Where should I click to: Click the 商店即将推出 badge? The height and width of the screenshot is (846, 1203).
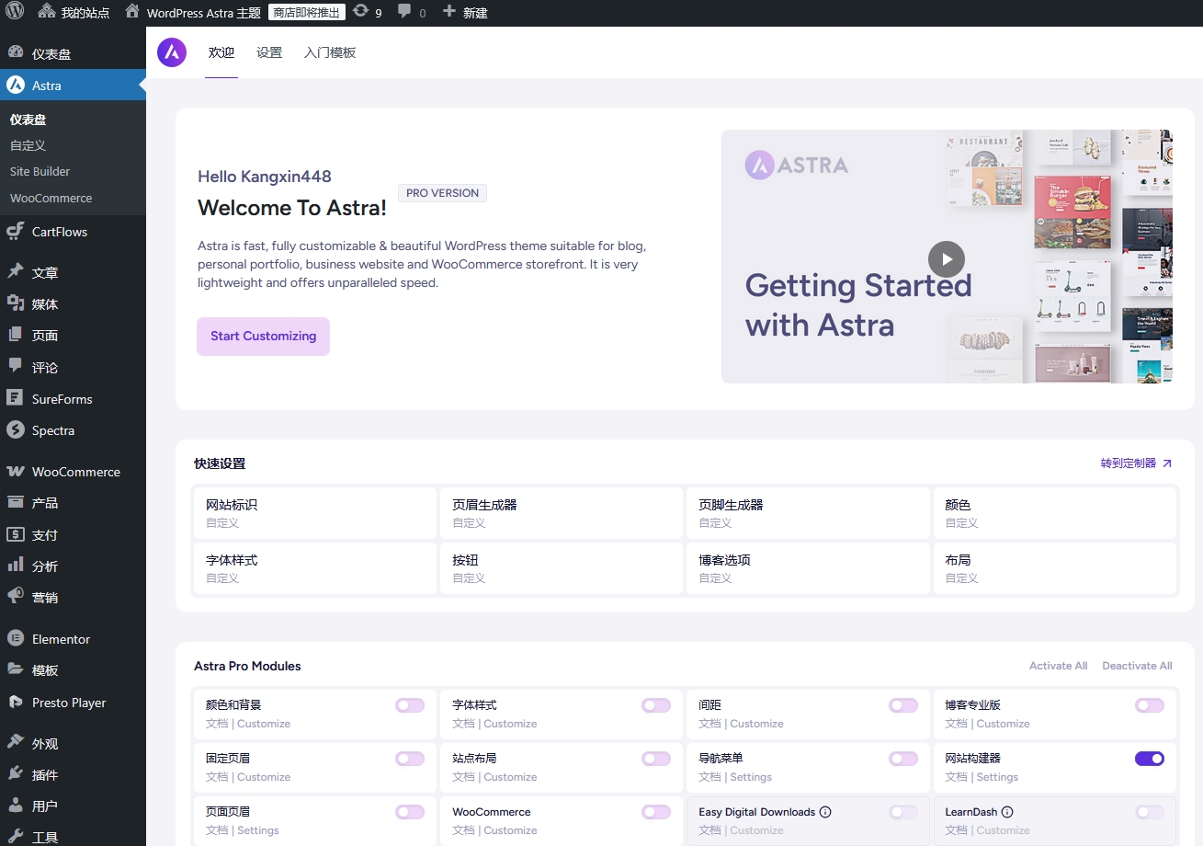(307, 12)
